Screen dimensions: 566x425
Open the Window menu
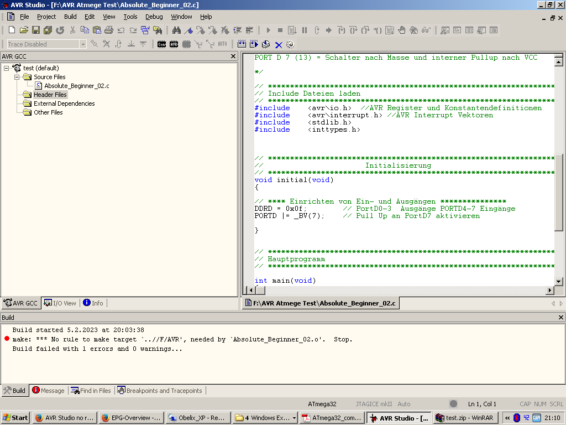click(181, 17)
